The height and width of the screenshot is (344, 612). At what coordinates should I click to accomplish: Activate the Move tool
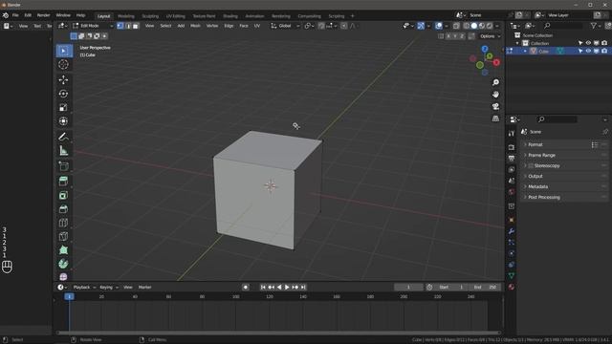[63, 80]
